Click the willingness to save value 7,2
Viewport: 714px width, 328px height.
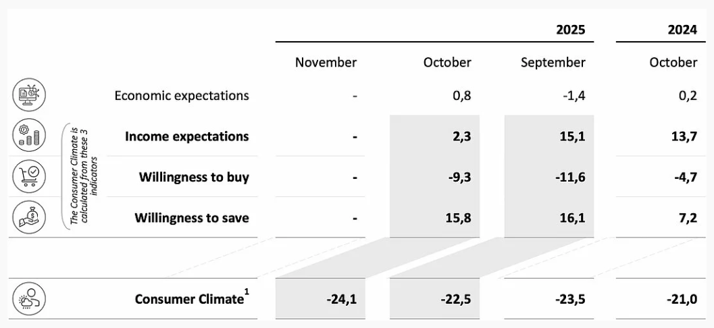click(686, 218)
